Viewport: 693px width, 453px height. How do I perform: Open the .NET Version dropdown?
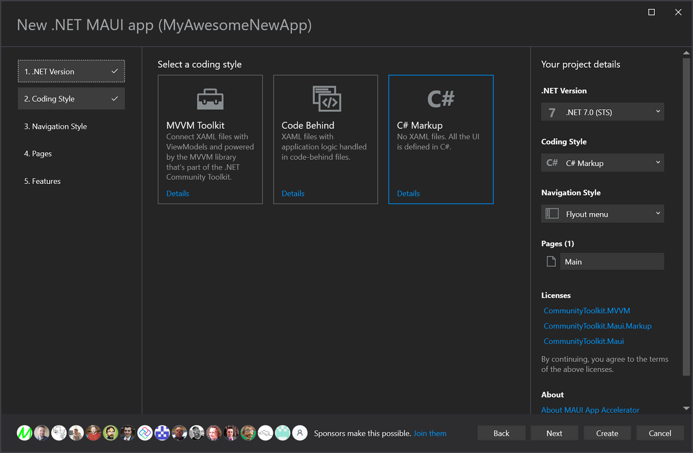(602, 112)
